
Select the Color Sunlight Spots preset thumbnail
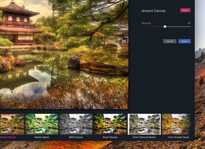point(176,124)
